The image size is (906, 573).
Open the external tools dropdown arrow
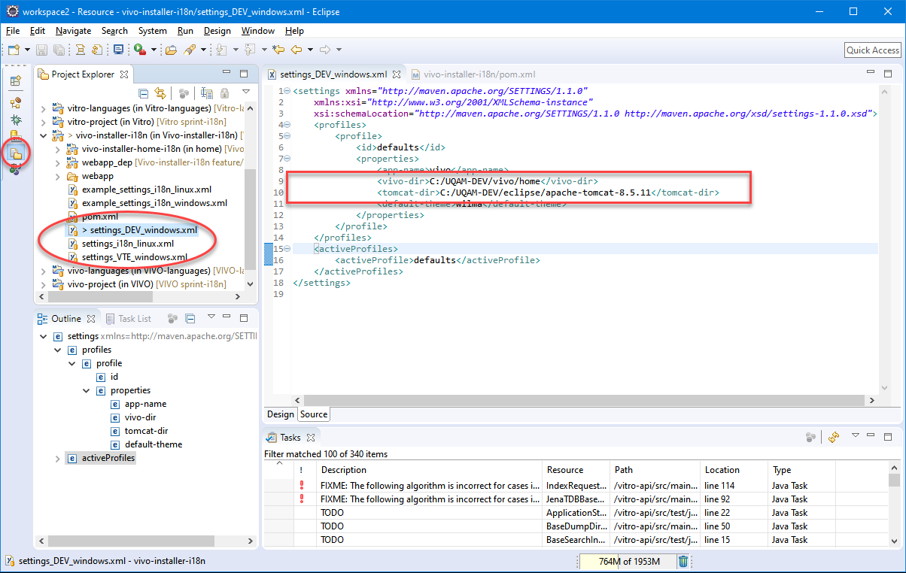(x=154, y=50)
